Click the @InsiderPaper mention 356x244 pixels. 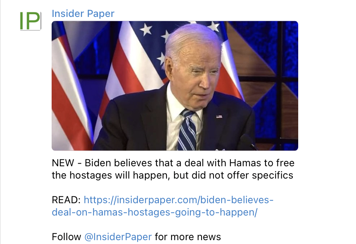[118, 237]
